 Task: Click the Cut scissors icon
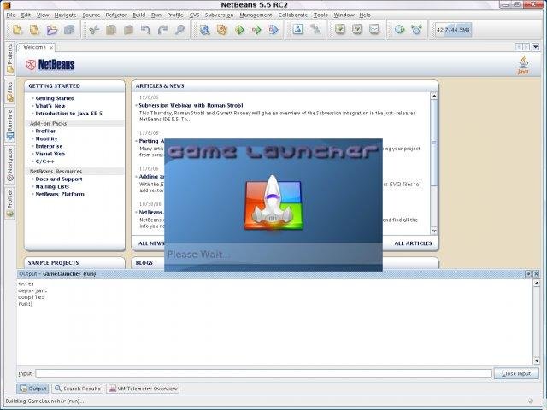94,30
